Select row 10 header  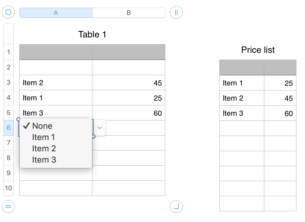pyautogui.click(x=9, y=188)
